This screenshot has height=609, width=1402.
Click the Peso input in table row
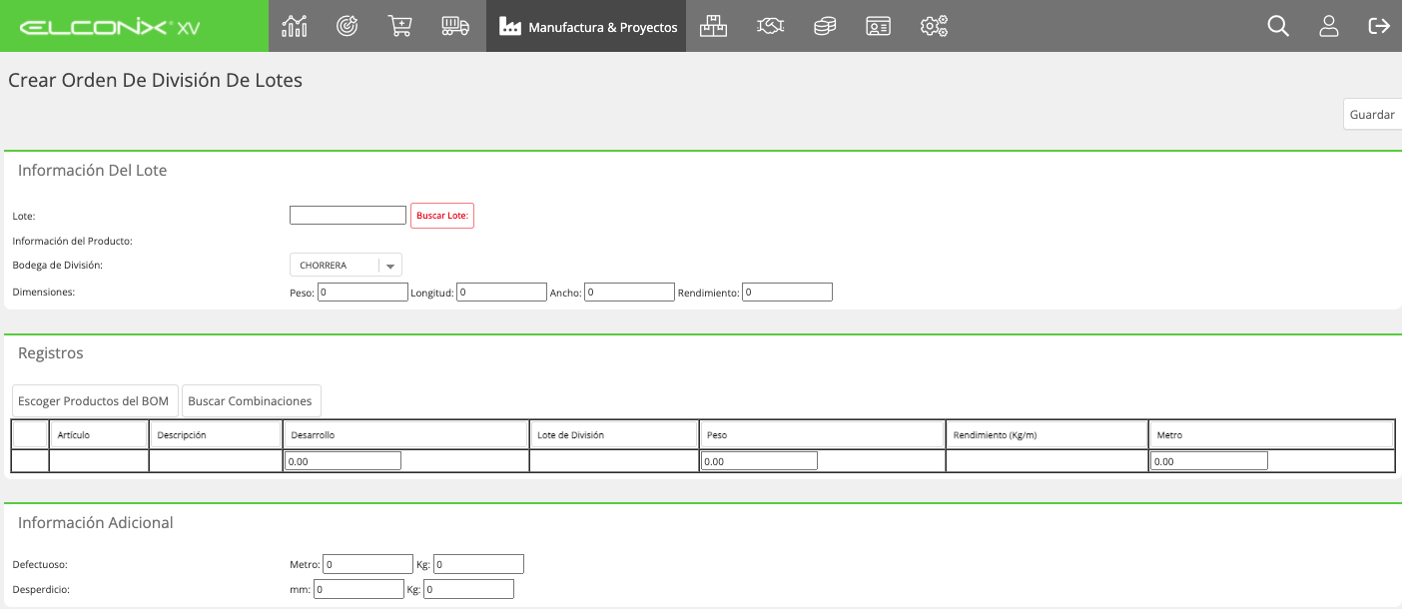[x=759, y=461]
